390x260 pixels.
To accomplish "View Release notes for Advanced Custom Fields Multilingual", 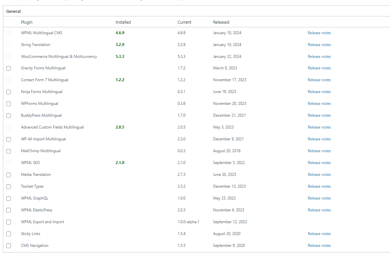I will coord(319,127).
